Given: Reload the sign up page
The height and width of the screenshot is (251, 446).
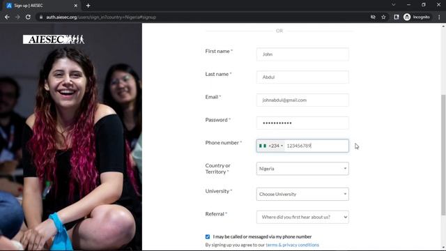Looking at the screenshot, I should pos(28,17).
